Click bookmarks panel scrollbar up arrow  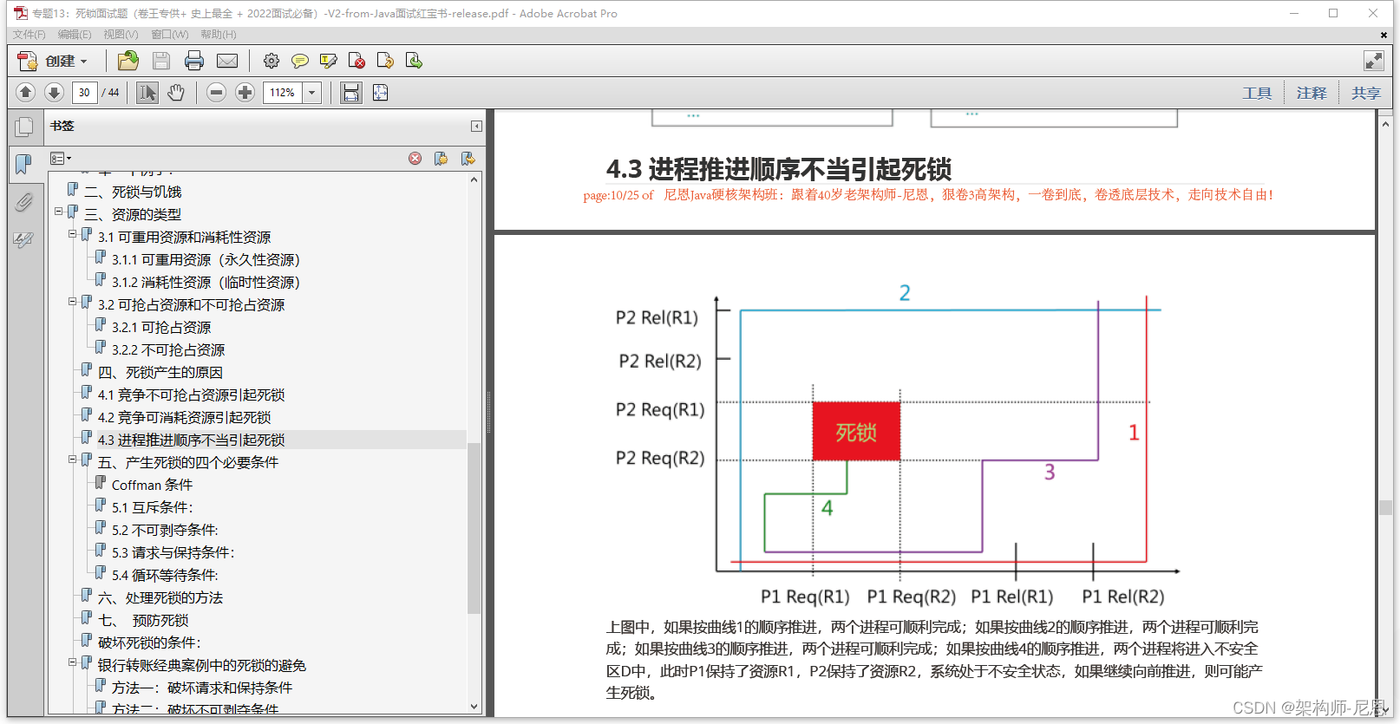click(474, 179)
